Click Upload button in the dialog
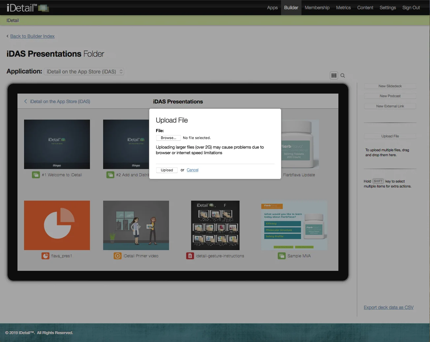The width and height of the screenshot is (430, 342). [167, 170]
